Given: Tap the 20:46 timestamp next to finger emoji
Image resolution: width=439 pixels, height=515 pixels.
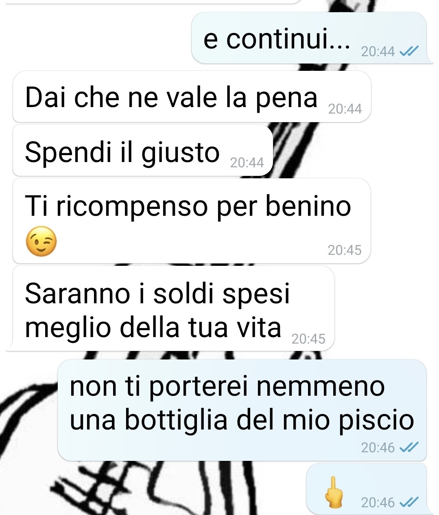Looking at the screenshot, I should pos(378,502).
